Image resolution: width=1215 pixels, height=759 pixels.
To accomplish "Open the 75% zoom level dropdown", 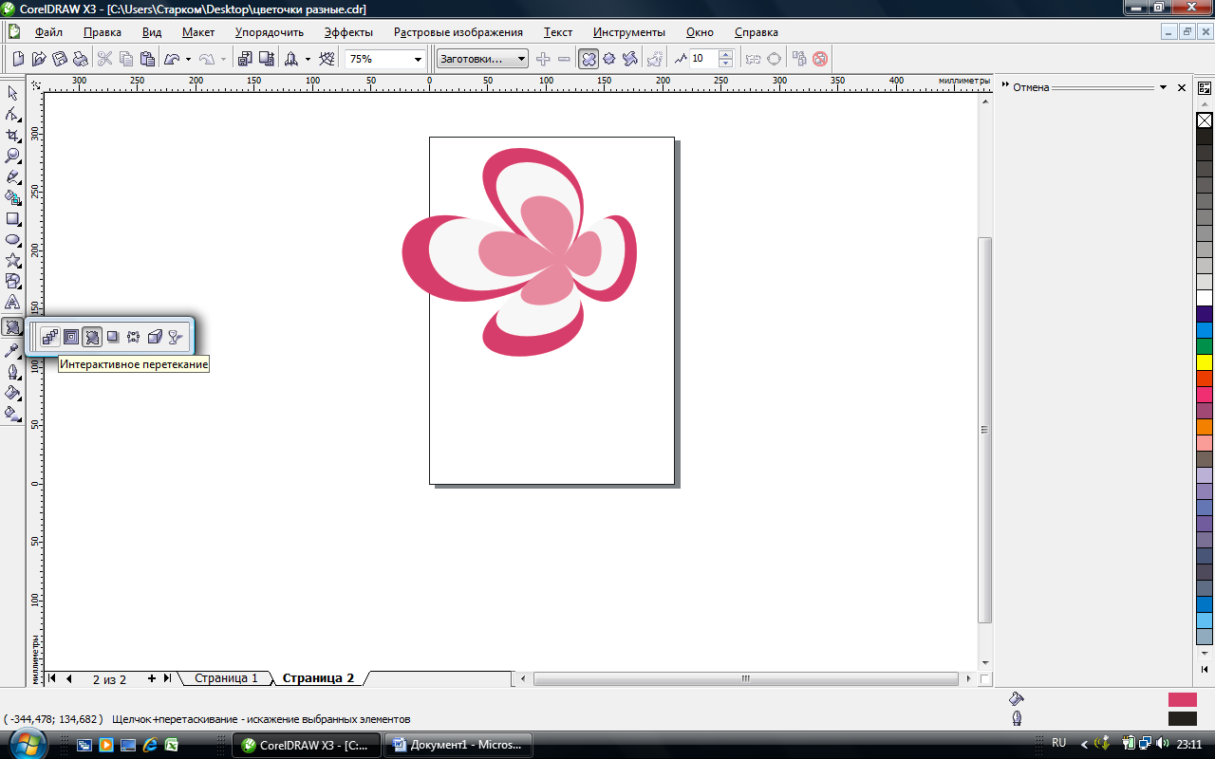I will pos(418,60).
